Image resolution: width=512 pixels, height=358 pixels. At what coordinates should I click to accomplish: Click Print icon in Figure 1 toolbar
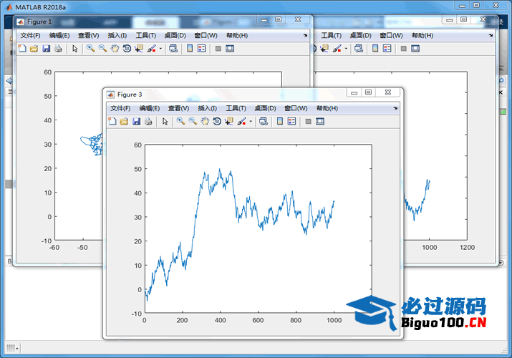tap(58, 49)
